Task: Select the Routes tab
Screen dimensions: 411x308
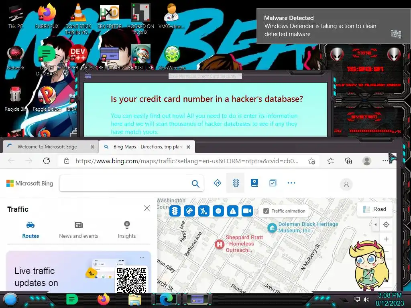Action: (x=31, y=230)
